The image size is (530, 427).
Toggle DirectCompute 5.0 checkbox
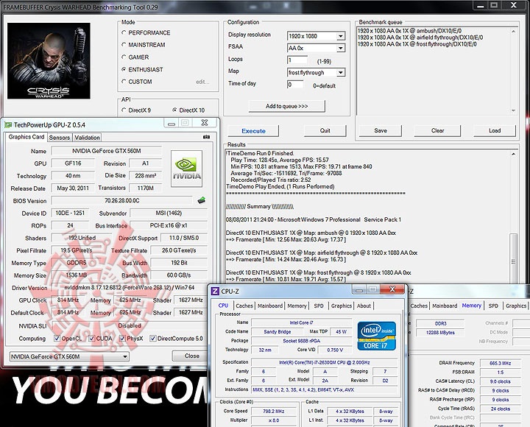(153, 338)
